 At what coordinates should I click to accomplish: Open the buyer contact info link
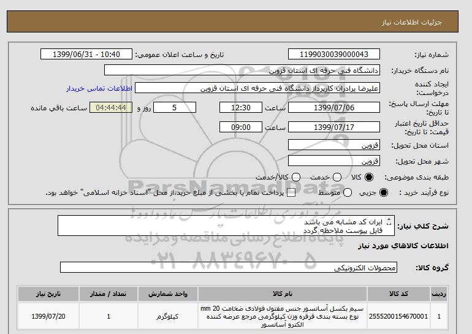(x=99, y=88)
